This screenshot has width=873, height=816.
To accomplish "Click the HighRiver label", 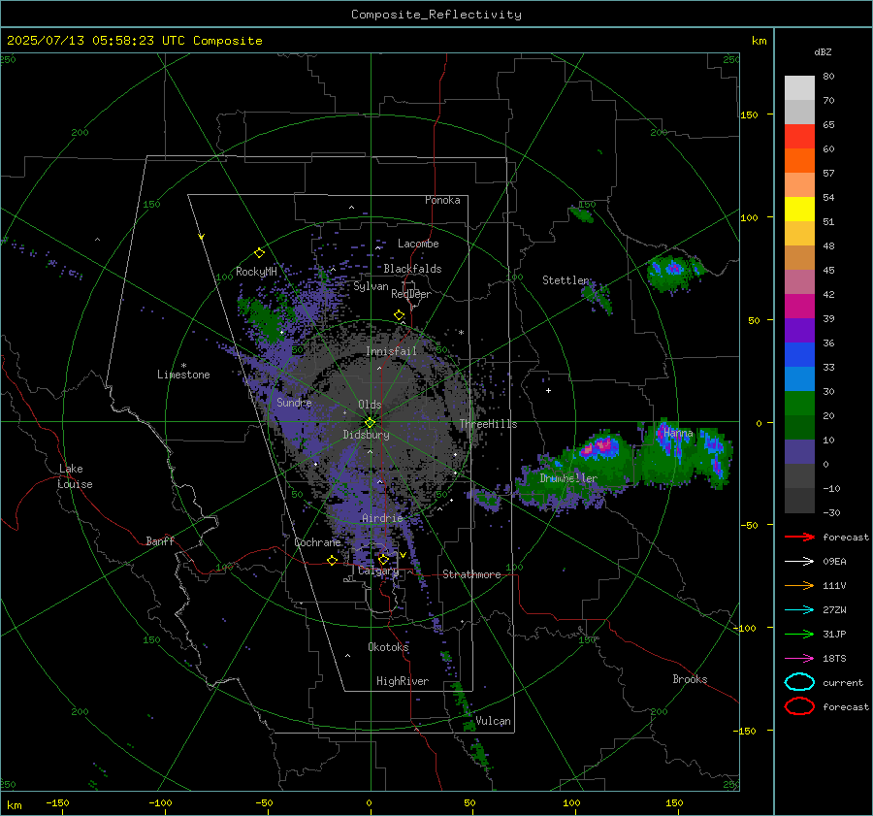I will coord(403,681).
